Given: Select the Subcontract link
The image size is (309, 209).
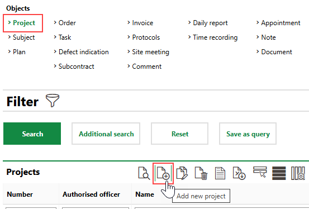Looking at the screenshot, I should tap(76, 66).
